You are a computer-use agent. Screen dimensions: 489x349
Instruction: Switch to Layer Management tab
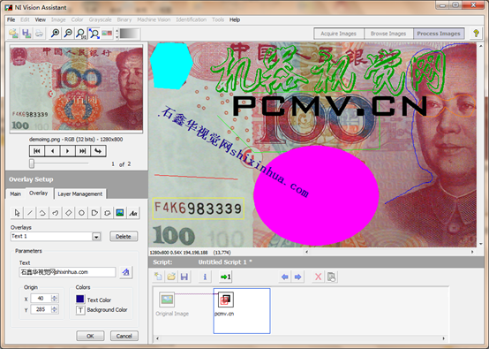[x=79, y=193]
